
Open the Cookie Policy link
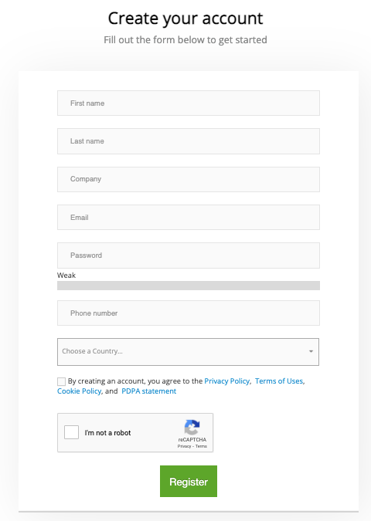click(79, 391)
